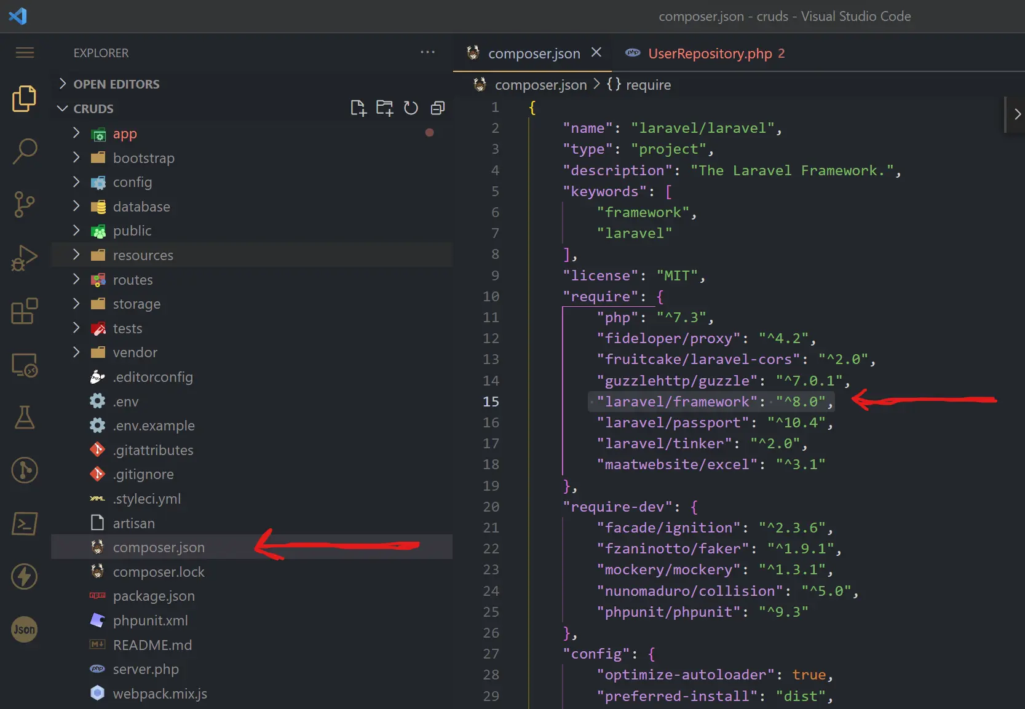The image size is (1025, 709).
Task: Open the Extensions view
Action: [25, 311]
